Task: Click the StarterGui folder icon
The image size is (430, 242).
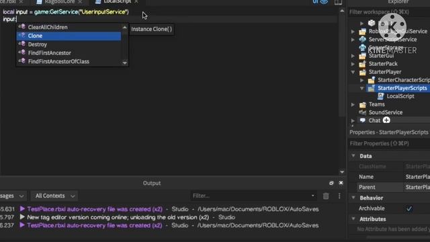Action: click(363, 56)
